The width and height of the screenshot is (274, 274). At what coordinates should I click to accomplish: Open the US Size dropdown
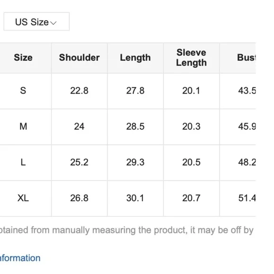point(36,21)
